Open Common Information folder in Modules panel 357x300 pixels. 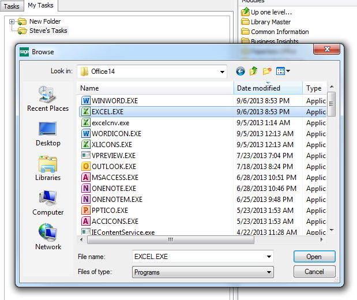pos(275,32)
